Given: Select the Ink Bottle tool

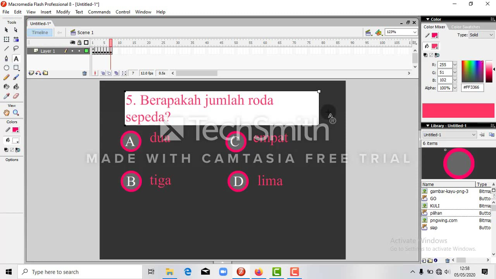Looking at the screenshot, I should pyautogui.click(x=7, y=87).
